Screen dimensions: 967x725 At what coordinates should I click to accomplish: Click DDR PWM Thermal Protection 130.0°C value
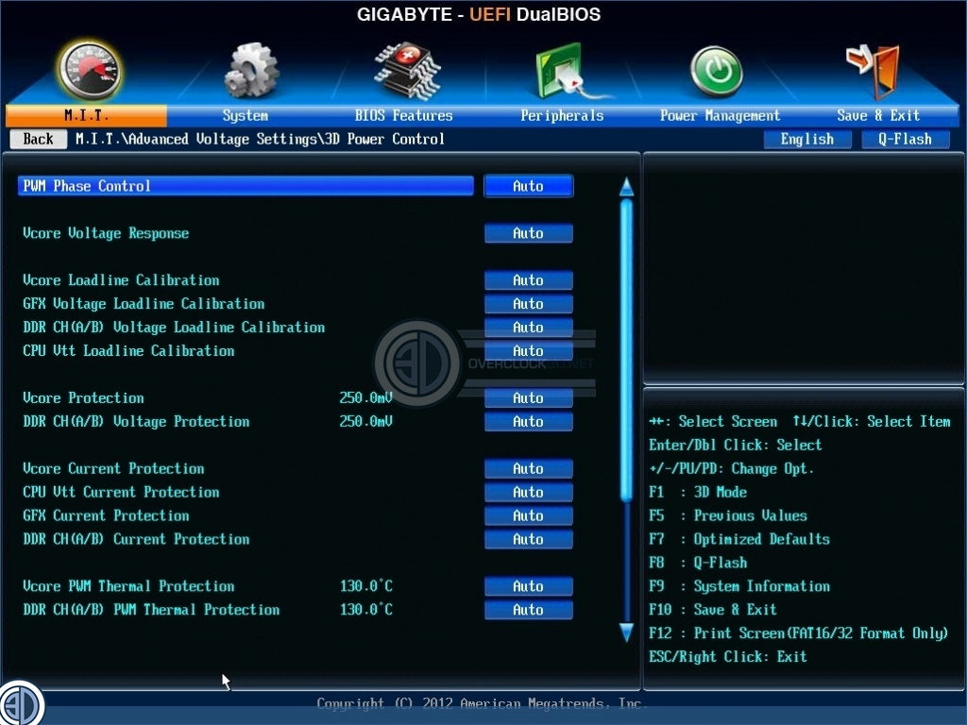pos(365,610)
